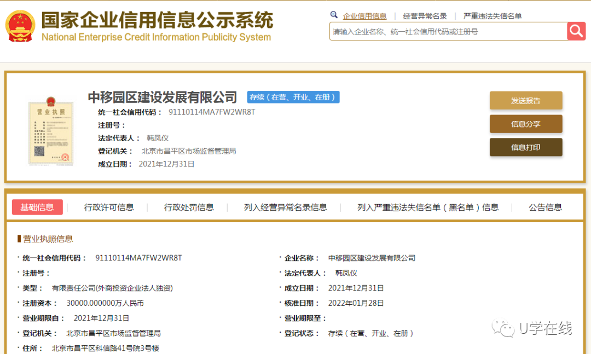591x354 pixels.
Task: Click the 企业名称 value in license info
Action: 372,258
